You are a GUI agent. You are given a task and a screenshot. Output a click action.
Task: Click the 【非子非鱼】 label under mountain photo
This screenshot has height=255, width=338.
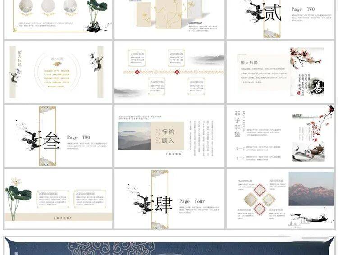pos(175,154)
